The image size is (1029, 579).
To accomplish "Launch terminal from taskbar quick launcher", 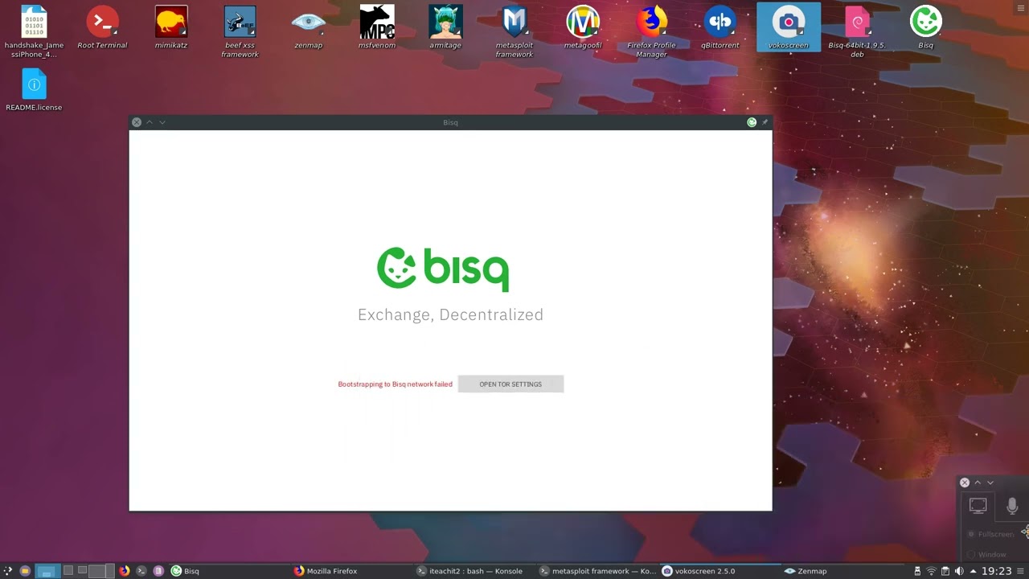I will 141,571.
